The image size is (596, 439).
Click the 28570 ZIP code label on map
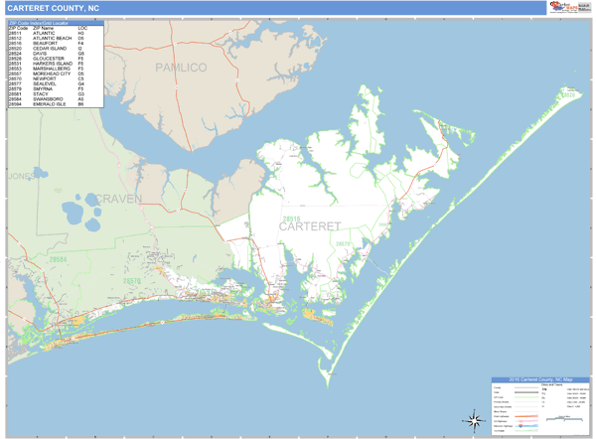(x=132, y=282)
